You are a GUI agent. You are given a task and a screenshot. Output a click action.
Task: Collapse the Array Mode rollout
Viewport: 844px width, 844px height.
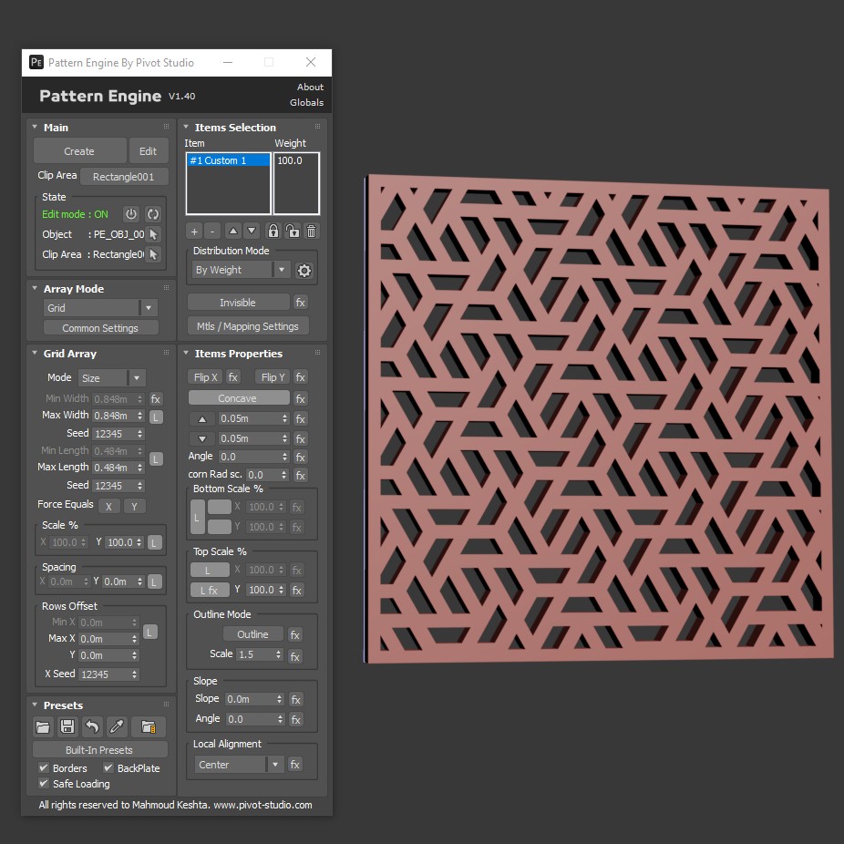click(x=35, y=289)
